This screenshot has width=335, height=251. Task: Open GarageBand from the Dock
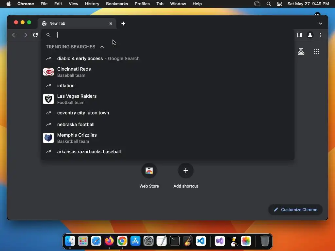[x=187, y=241]
